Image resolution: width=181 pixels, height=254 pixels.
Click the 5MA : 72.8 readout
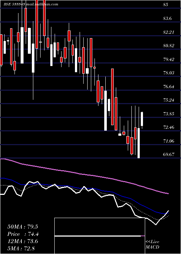click(21, 248)
